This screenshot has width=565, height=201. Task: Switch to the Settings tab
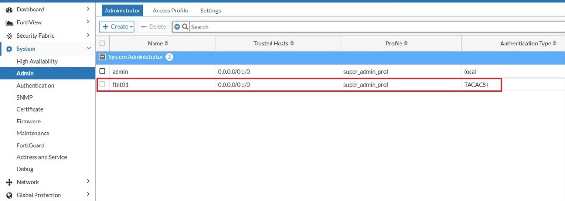coord(211,11)
